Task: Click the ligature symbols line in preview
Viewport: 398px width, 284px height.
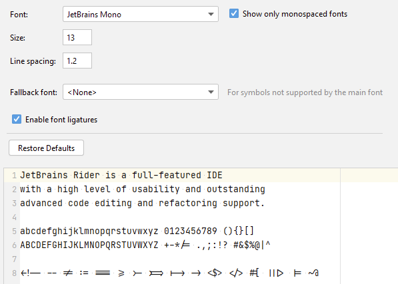Action: 169,273
